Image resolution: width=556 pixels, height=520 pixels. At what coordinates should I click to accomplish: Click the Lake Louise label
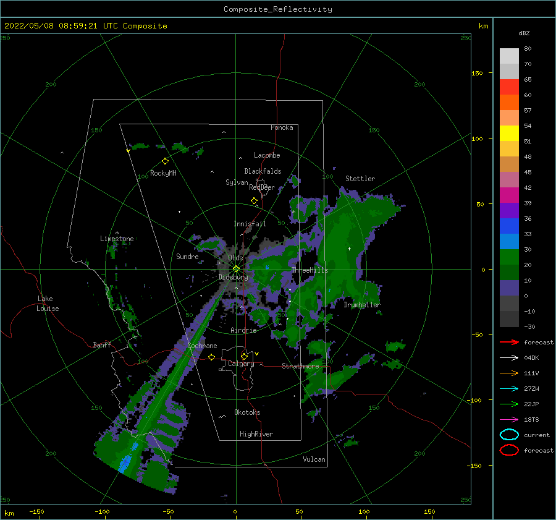coord(48,304)
